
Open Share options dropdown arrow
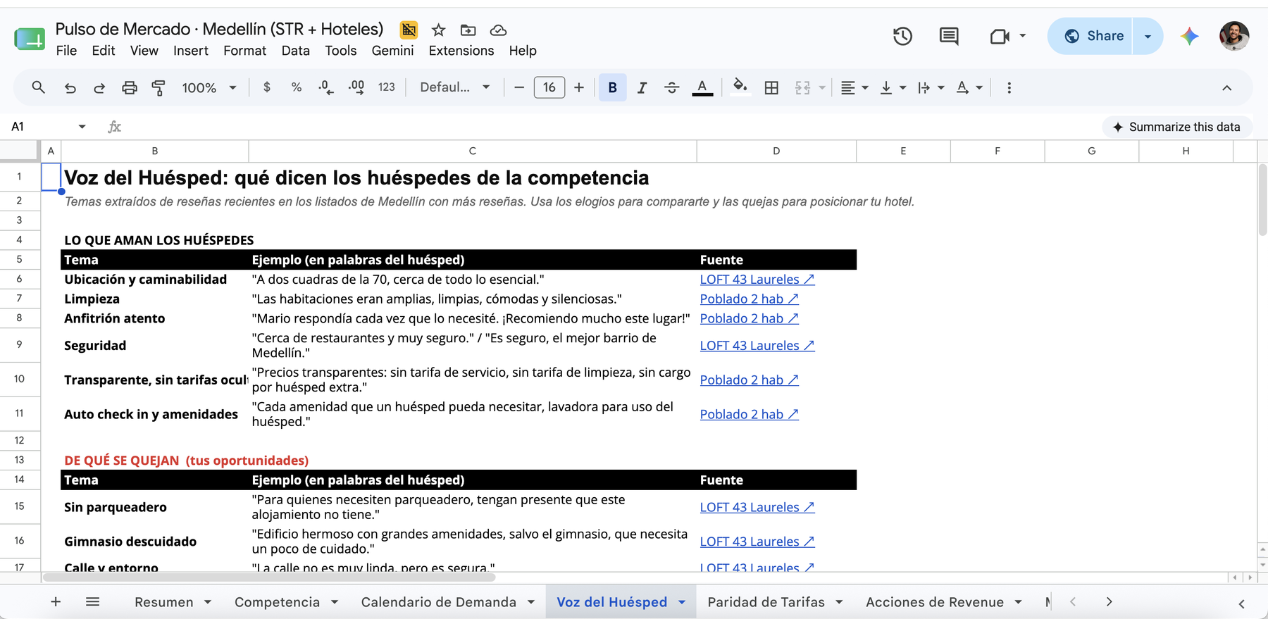point(1148,36)
